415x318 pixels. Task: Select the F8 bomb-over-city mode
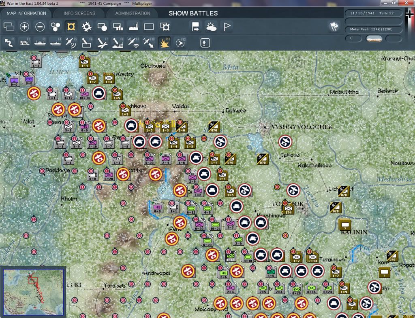[118, 43]
